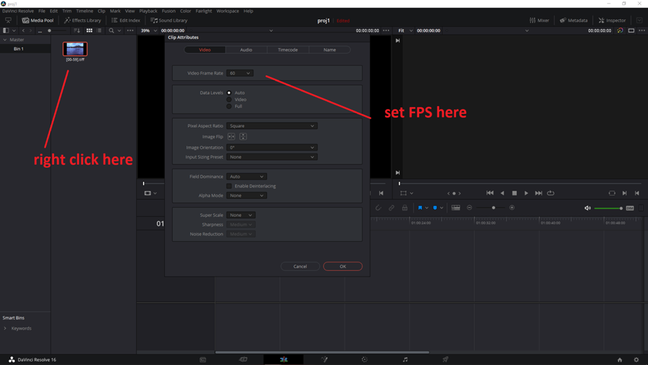Select the Edit page icon

point(283,360)
